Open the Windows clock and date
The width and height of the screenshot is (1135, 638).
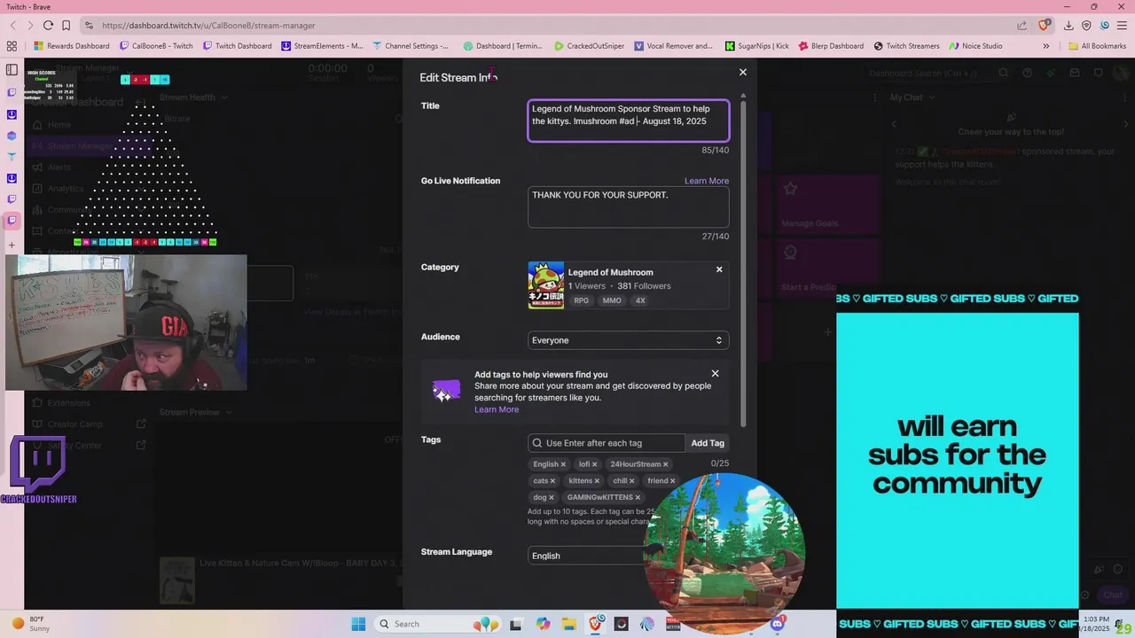pyautogui.click(x=1095, y=624)
